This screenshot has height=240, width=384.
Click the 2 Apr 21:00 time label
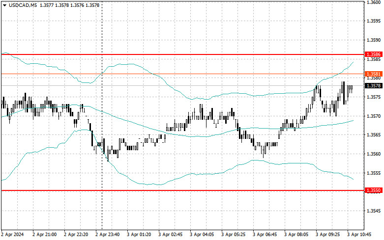click(x=45, y=235)
